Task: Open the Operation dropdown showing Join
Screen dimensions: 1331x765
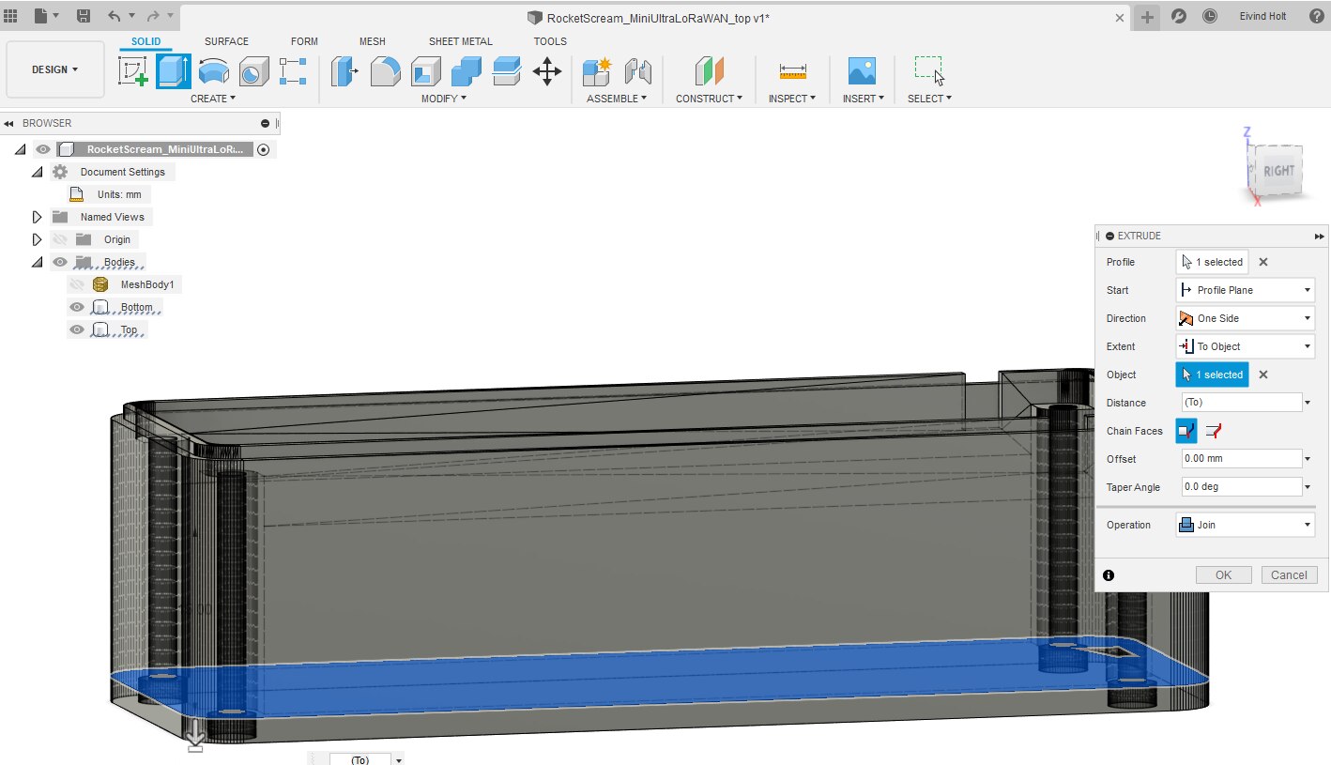Action: (1245, 525)
